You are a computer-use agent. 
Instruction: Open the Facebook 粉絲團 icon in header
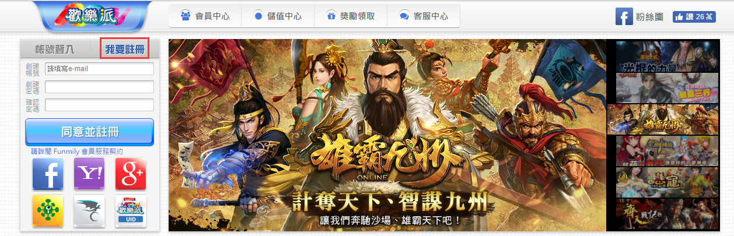click(624, 16)
